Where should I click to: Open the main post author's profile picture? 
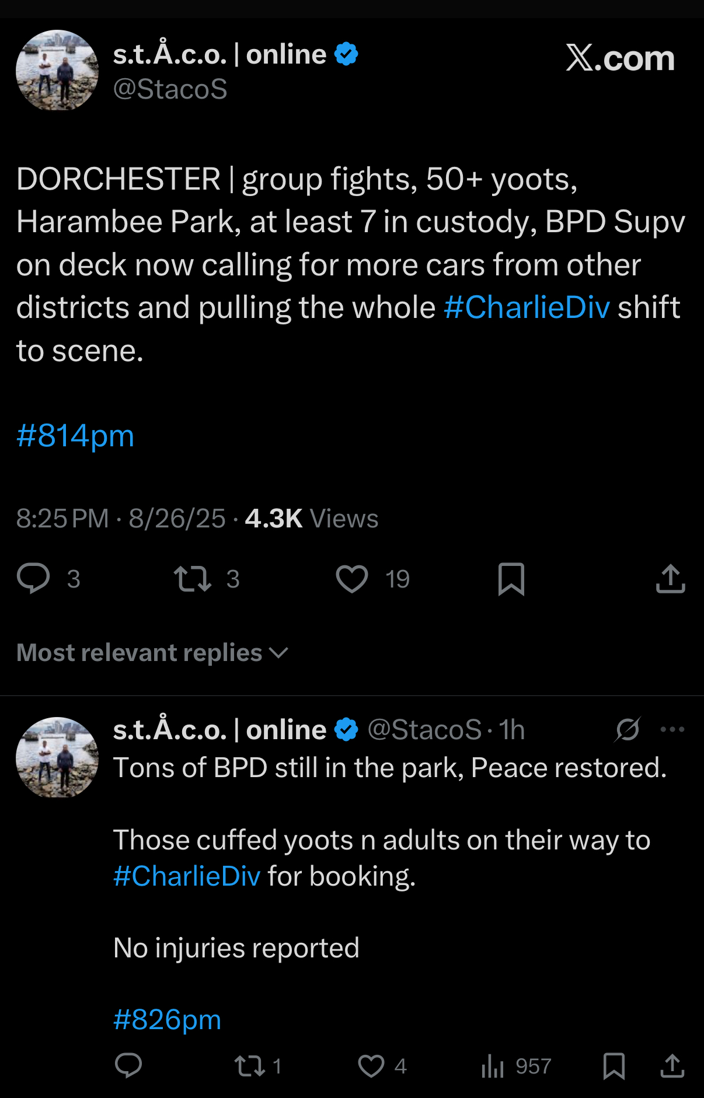[x=57, y=70]
